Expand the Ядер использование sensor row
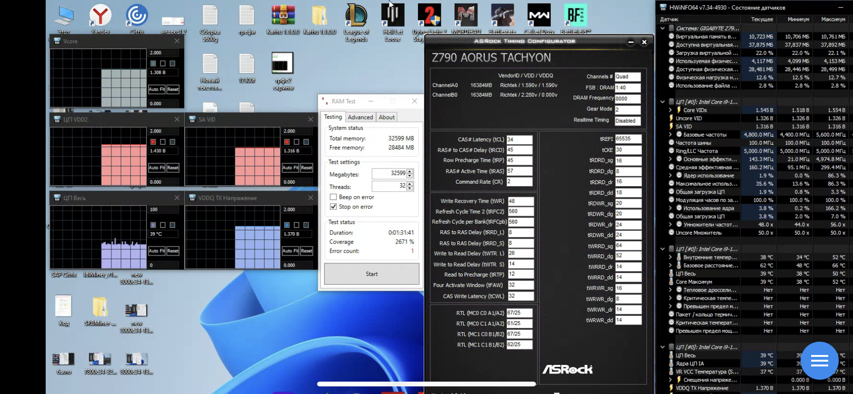 670,176
